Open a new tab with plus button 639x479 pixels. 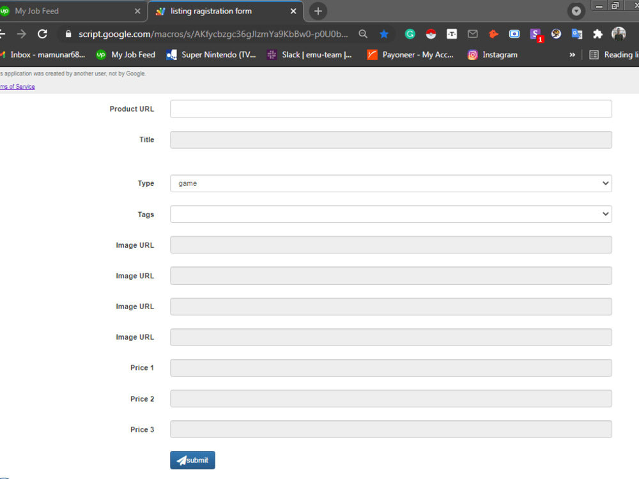[x=318, y=11]
